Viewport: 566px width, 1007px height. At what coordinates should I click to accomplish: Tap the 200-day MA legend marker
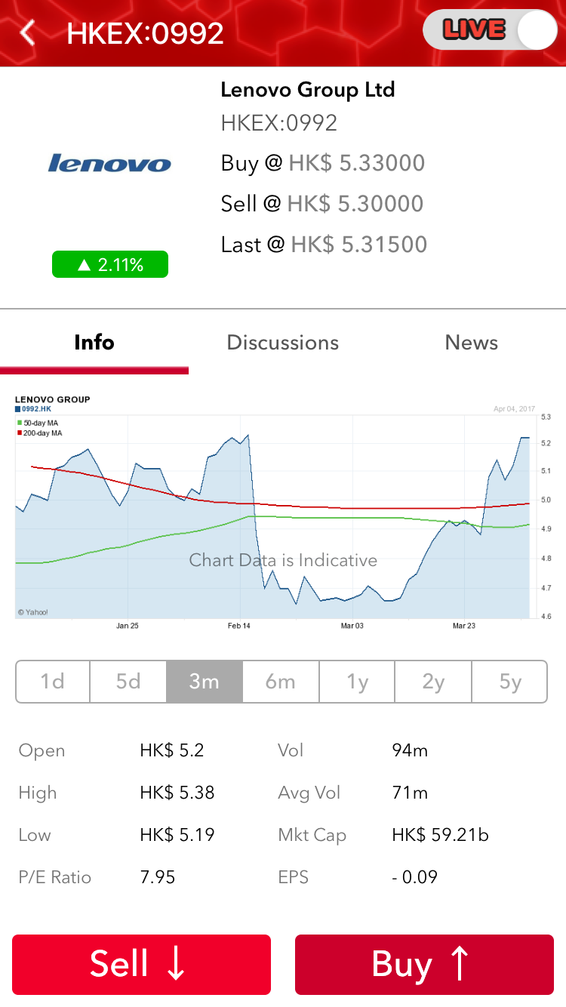click(x=20, y=433)
